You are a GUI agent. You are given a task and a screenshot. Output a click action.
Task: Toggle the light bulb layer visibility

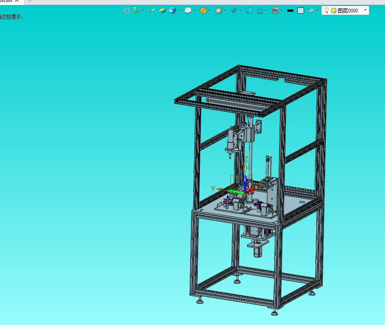(x=326, y=10)
